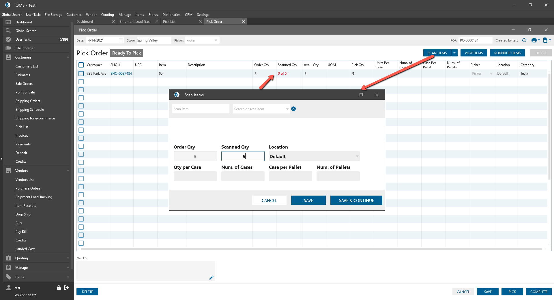Click the Scan item input field
The image size is (554, 300).
click(201, 109)
